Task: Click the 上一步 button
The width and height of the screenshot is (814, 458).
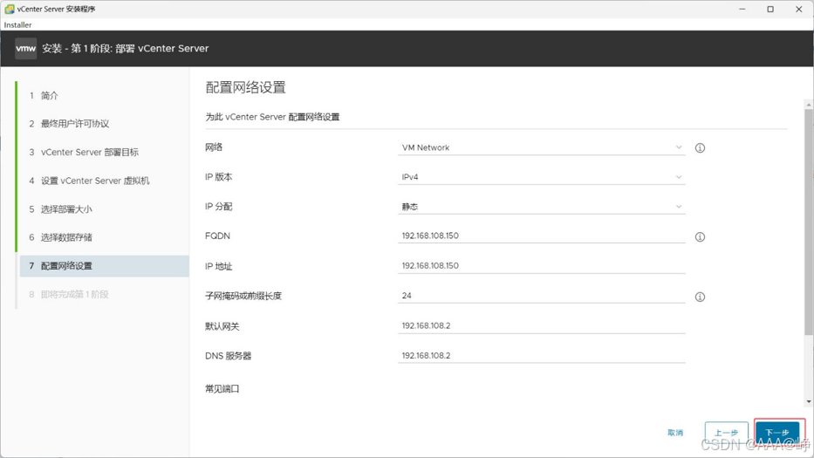Action: [726, 432]
